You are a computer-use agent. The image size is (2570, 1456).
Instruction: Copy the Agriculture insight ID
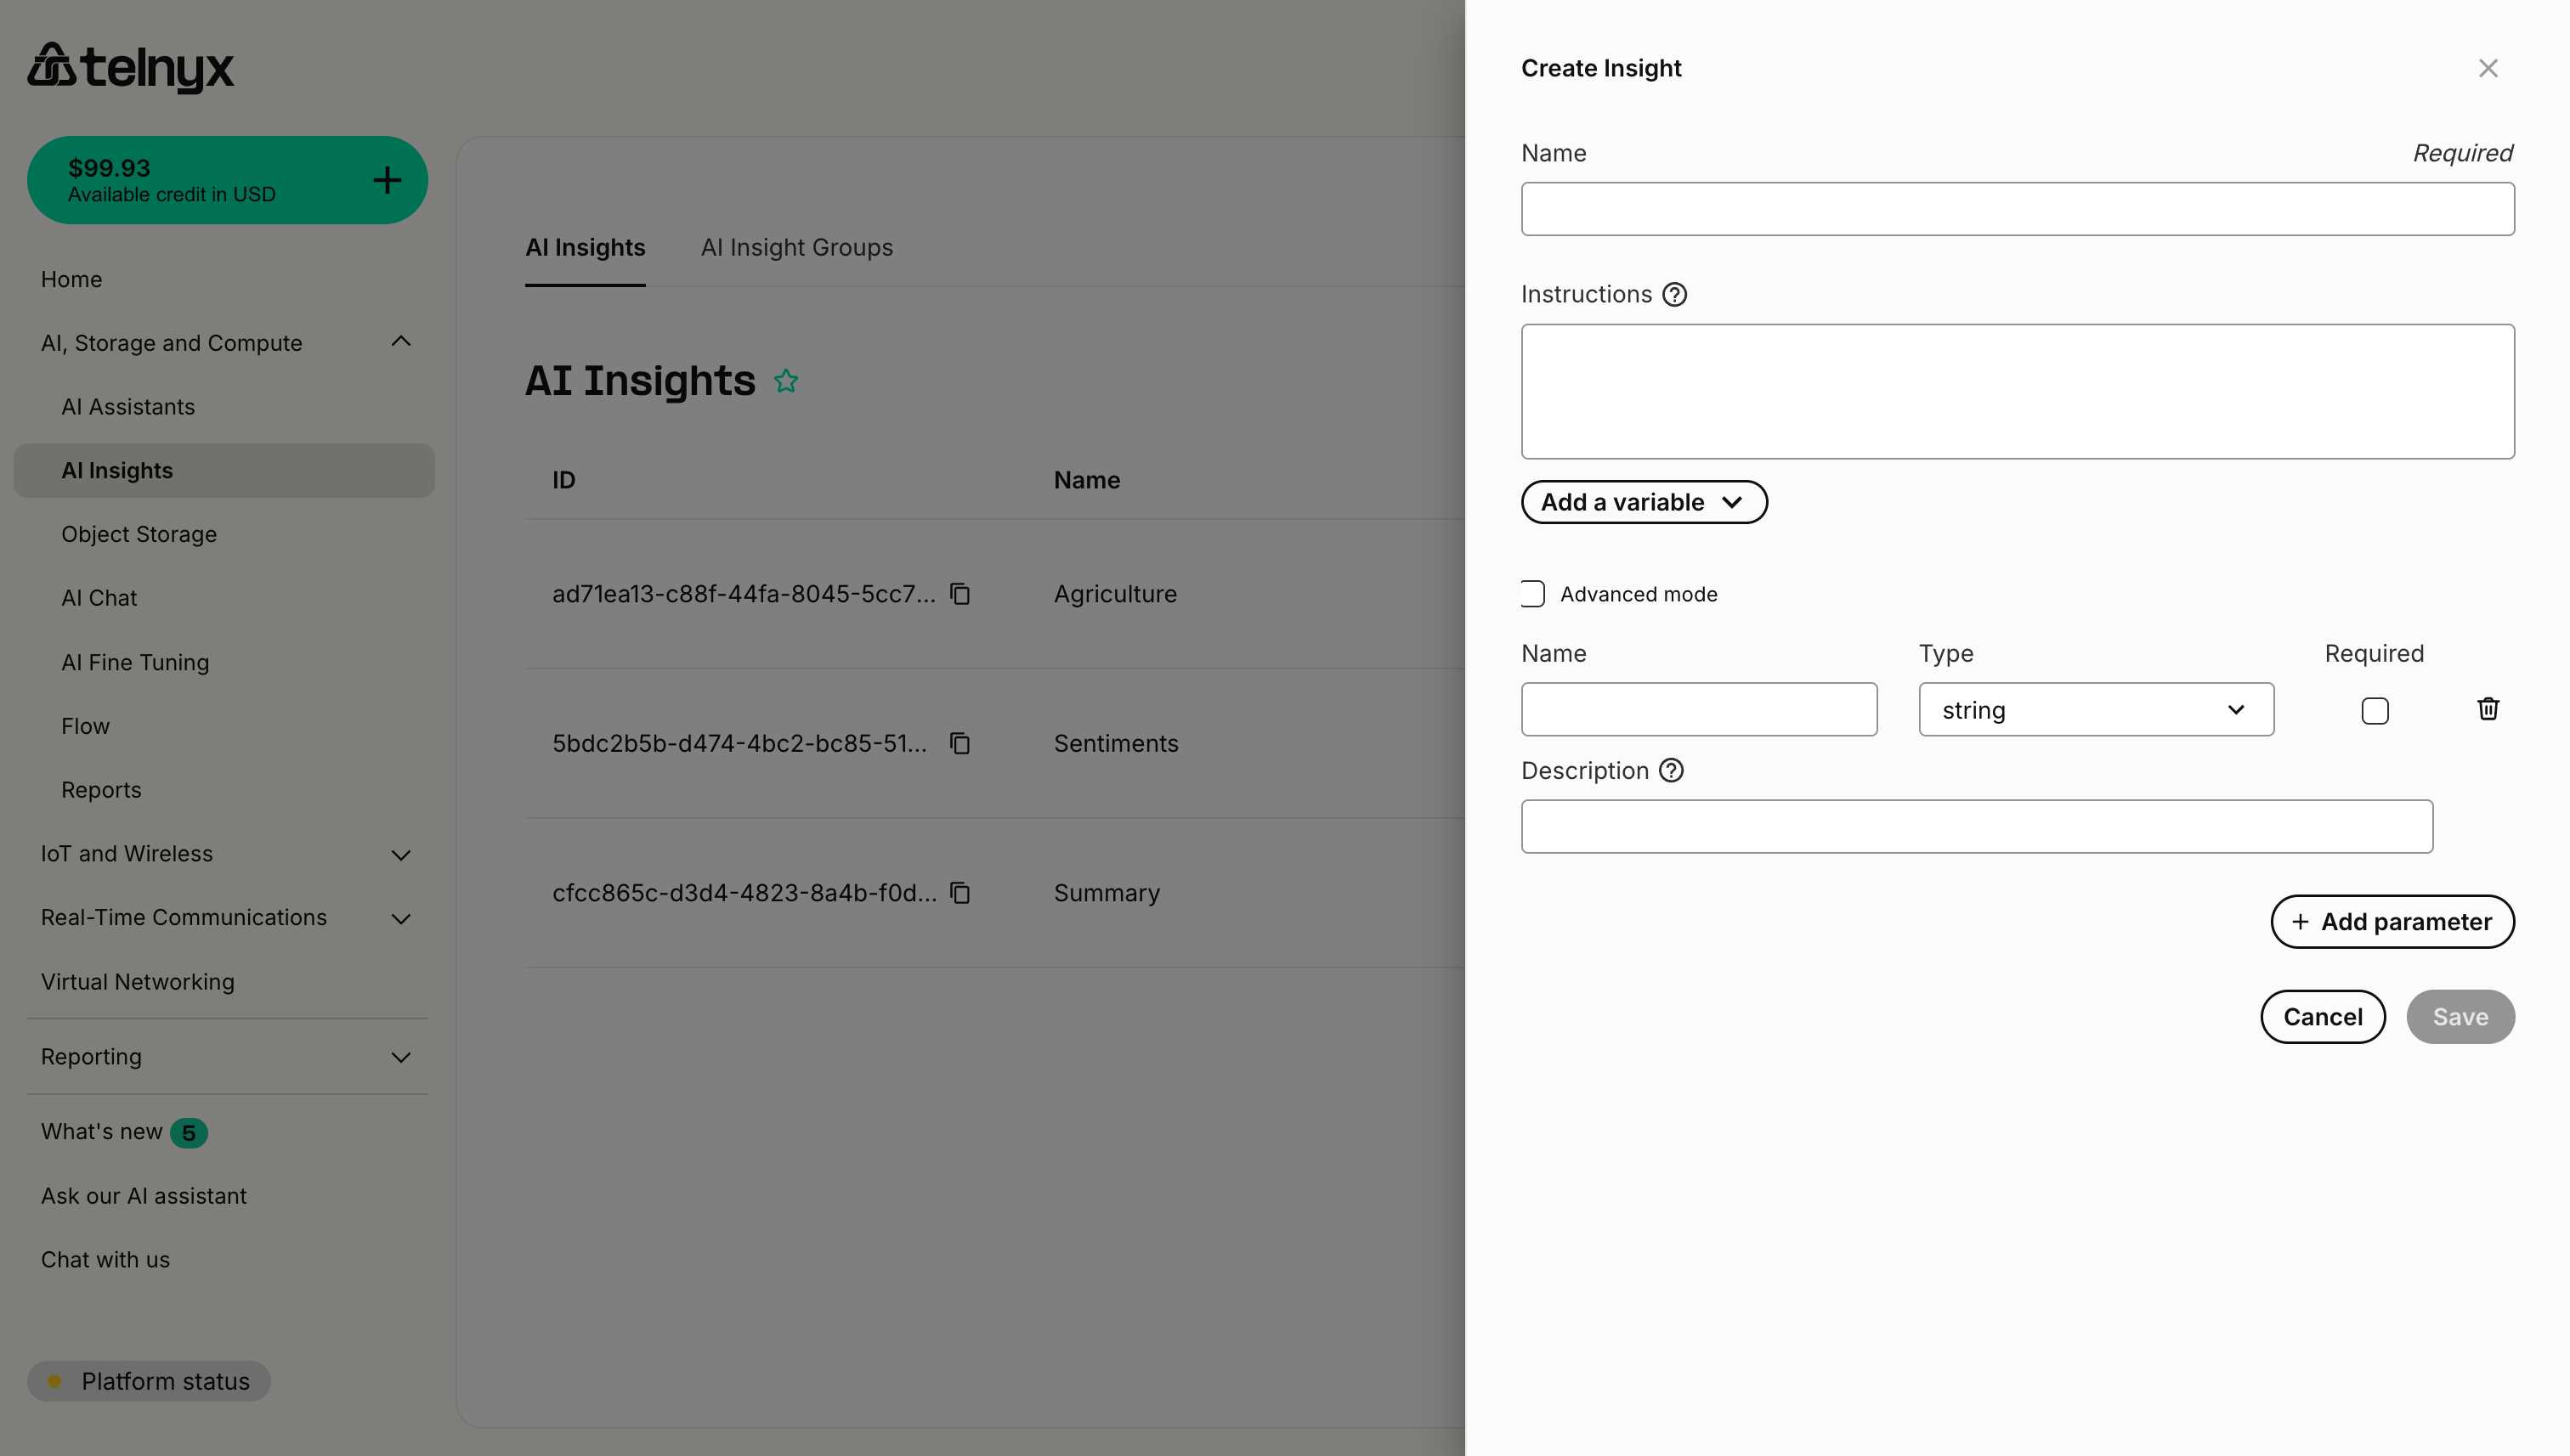coord(960,593)
